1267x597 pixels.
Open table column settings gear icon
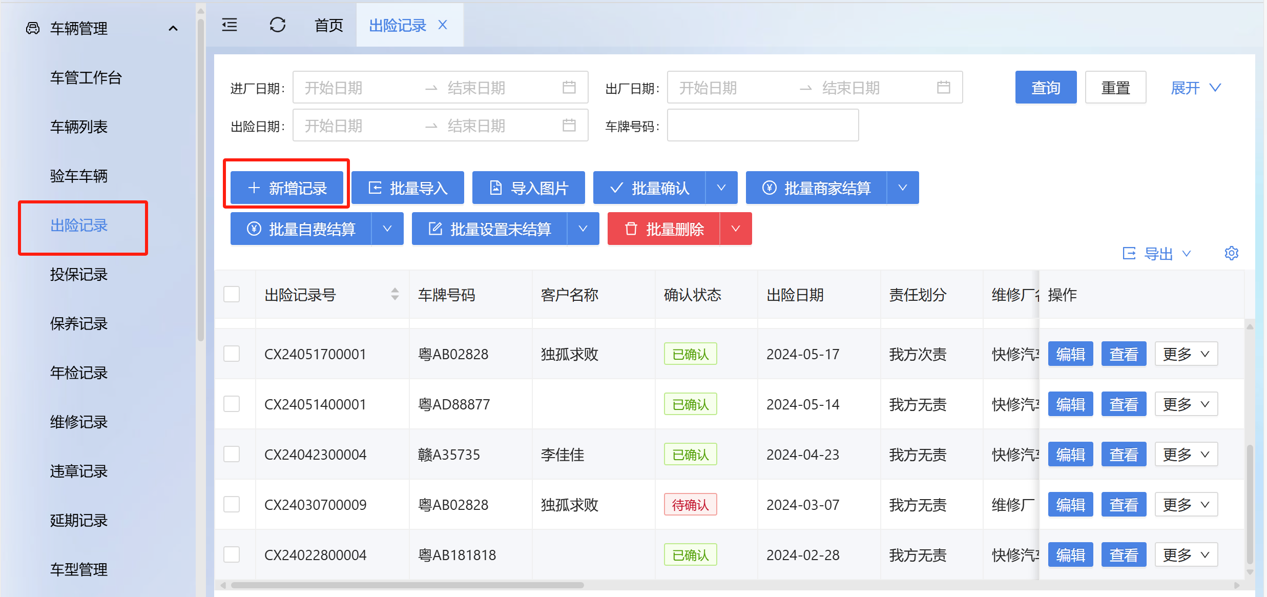(1231, 253)
